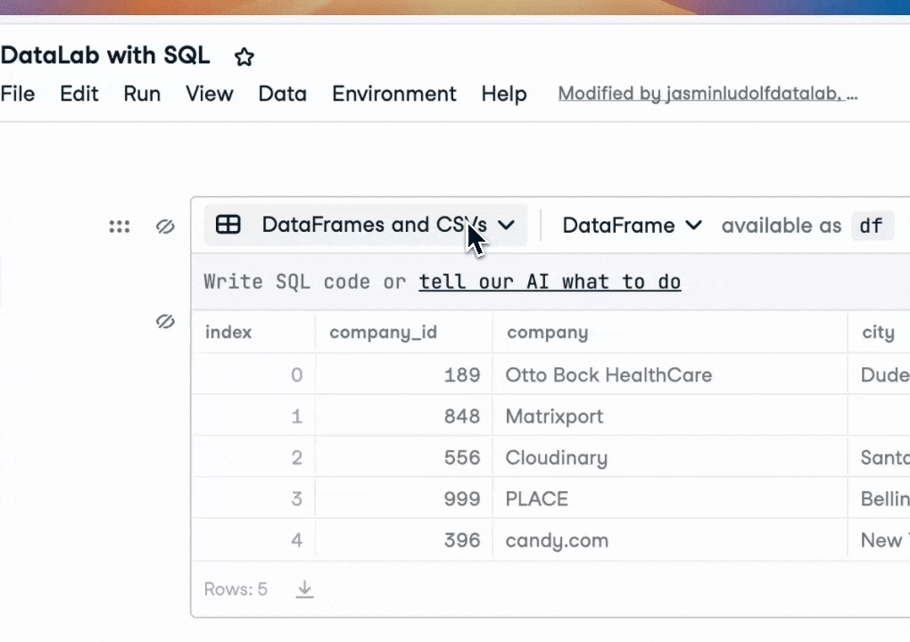Open the View menu
Viewport: 910px width, 642px height.
point(210,94)
